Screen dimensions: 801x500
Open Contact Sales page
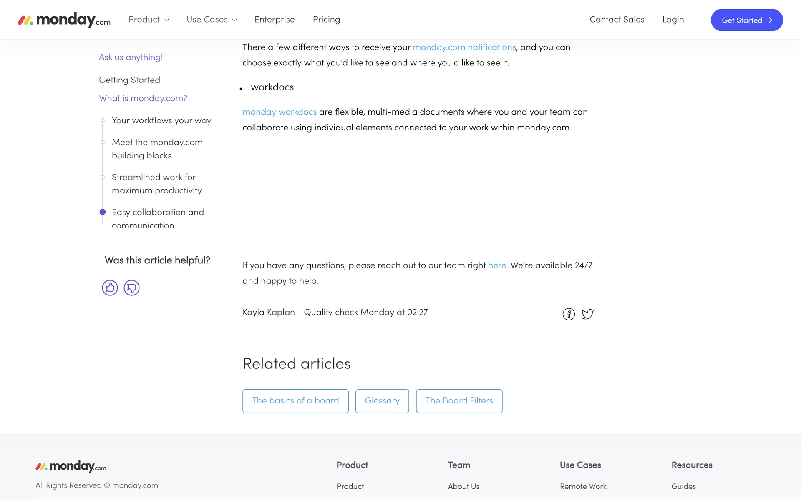point(617,20)
